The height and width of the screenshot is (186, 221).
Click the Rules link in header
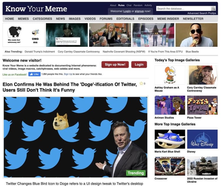click(121, 5)
